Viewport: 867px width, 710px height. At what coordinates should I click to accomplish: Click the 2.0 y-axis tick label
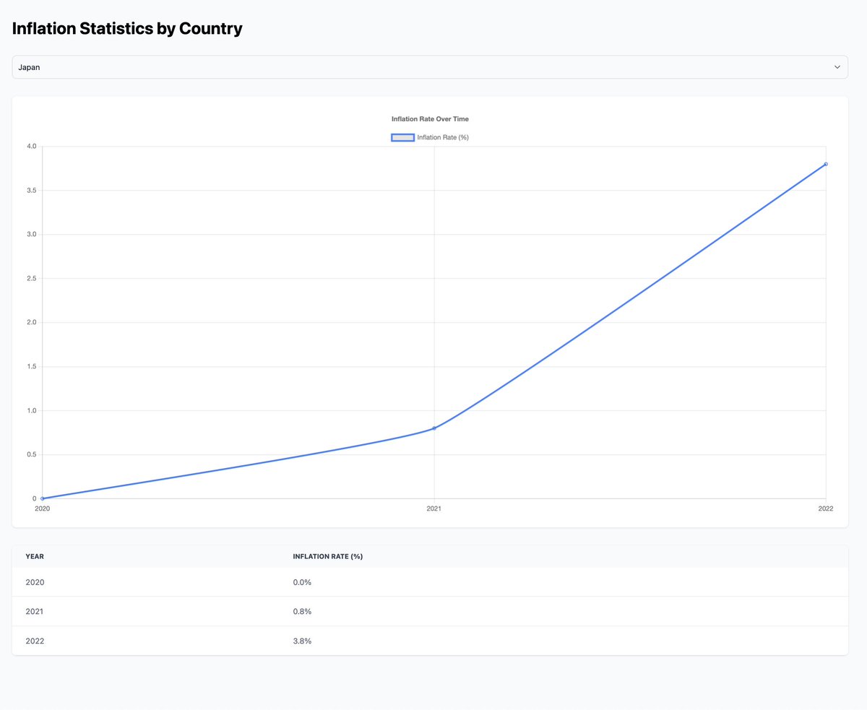pos(31,323)
